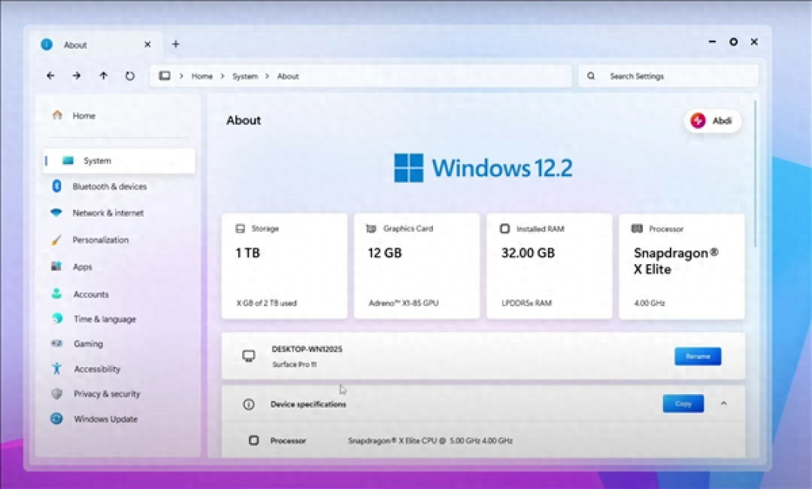The height and width of the screenshot is (489, 812).
Task: Open Windows Update in sidebar
Action: click(x=105, y=419)
